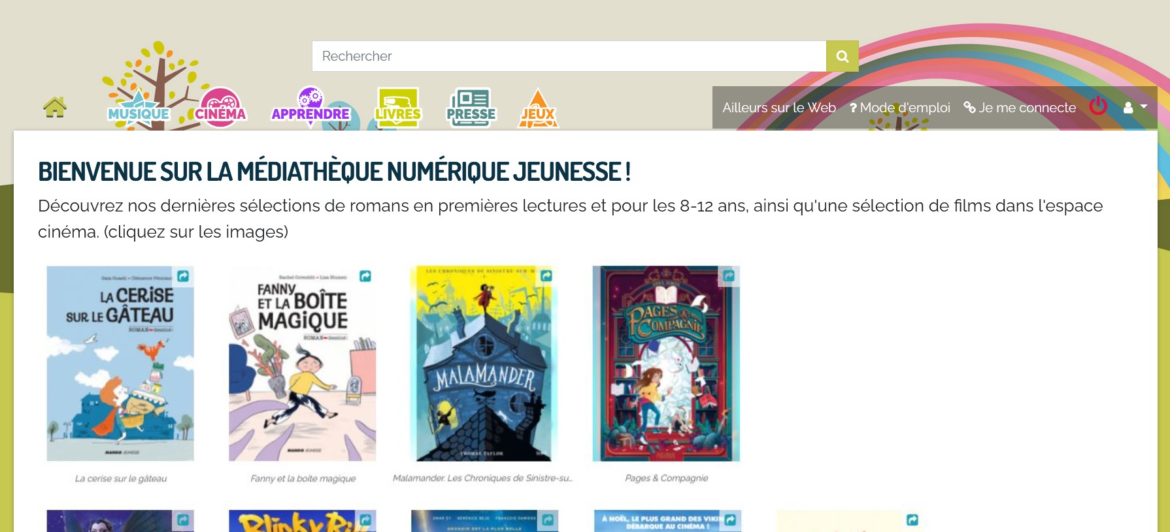
Task: Open Fanny et la boîte magique cover
Action: coord(303,364)
